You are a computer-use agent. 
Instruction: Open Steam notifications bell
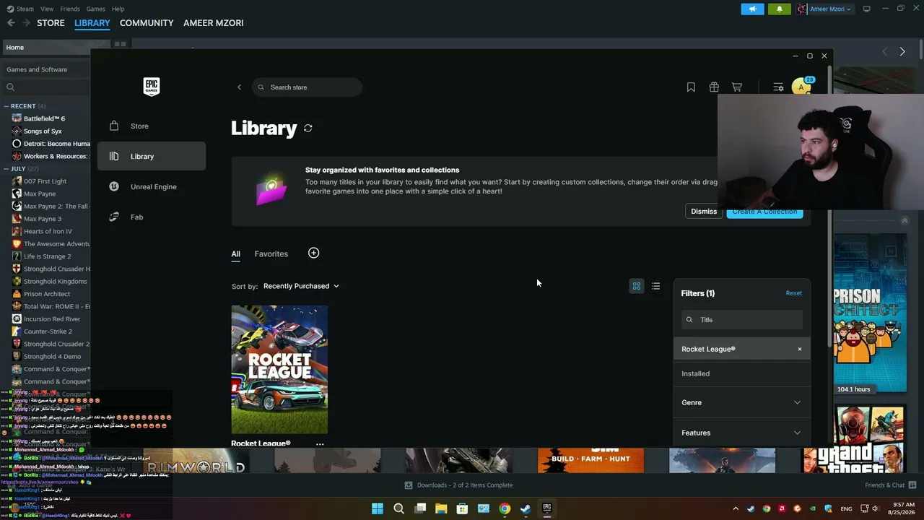click(x=780, y=9)
